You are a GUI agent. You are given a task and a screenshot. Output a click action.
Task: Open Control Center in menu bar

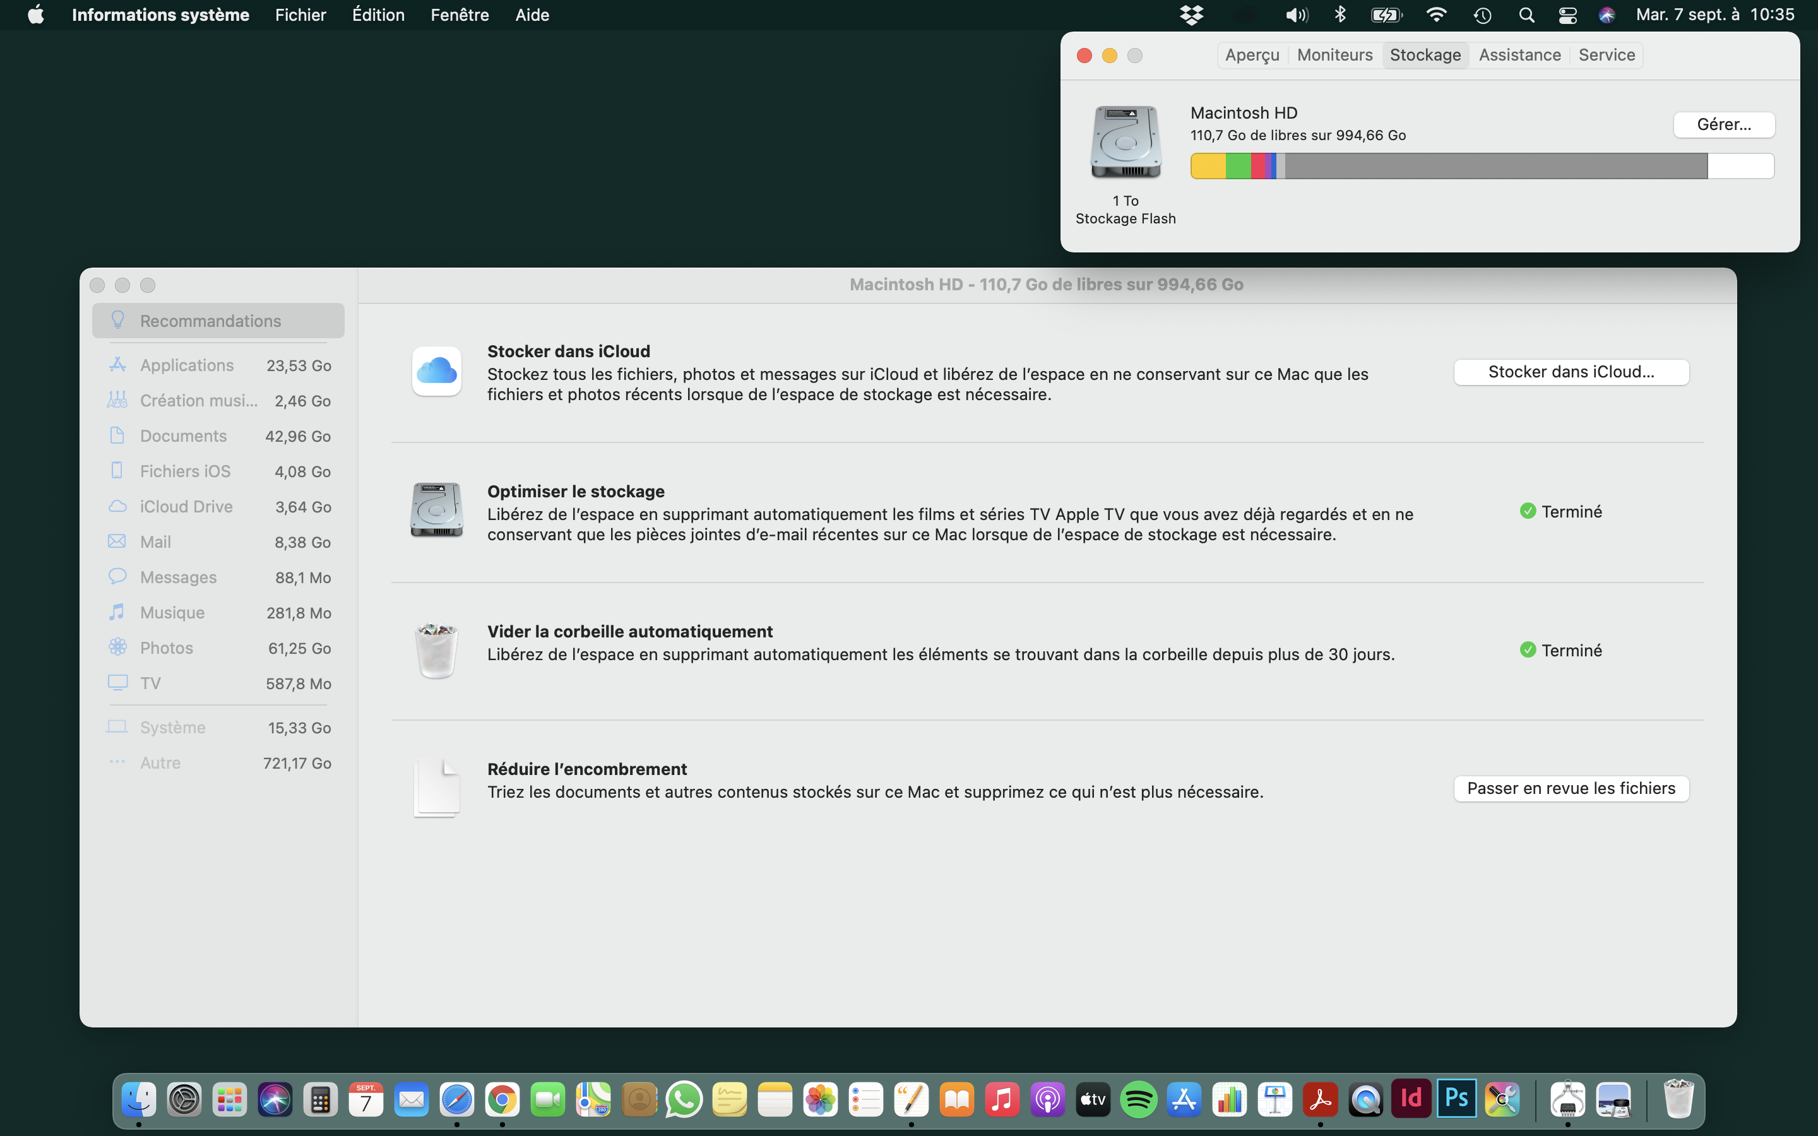coord(1567,15)
